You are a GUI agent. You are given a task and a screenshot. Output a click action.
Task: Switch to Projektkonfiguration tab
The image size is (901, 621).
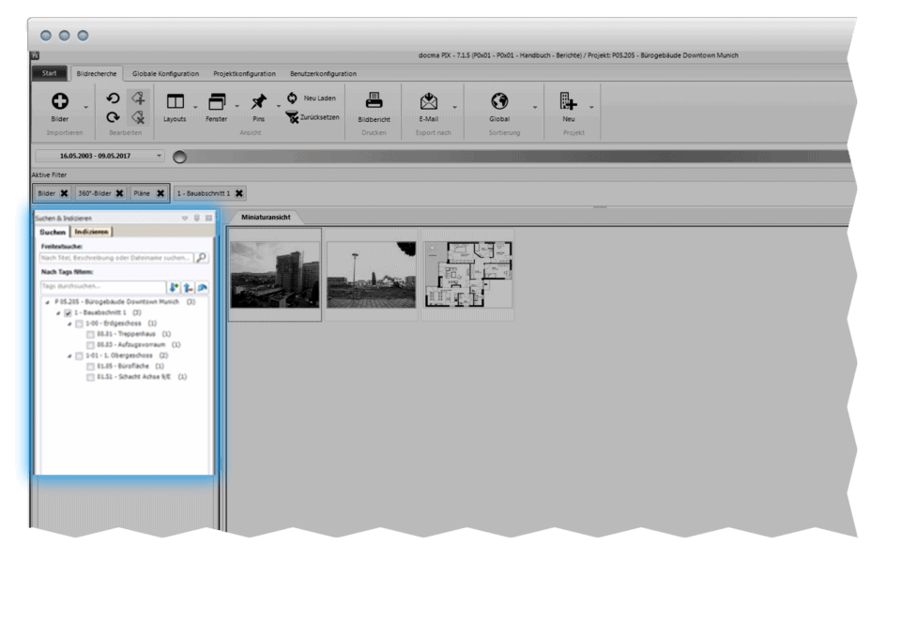244,73
